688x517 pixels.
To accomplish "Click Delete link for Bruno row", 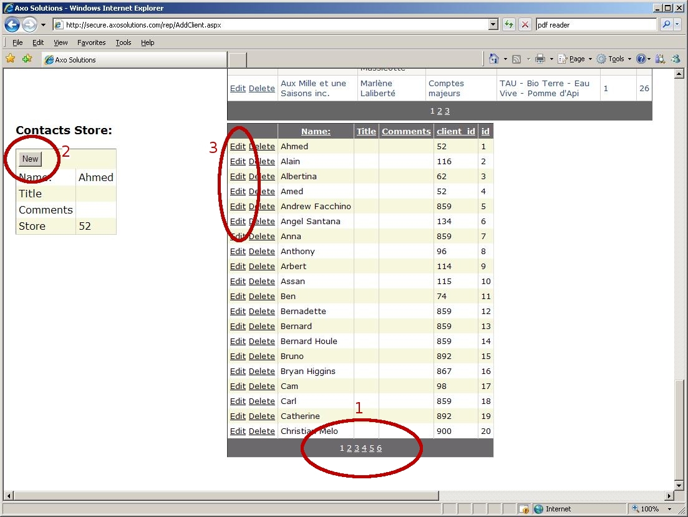I will click(261, 357).
